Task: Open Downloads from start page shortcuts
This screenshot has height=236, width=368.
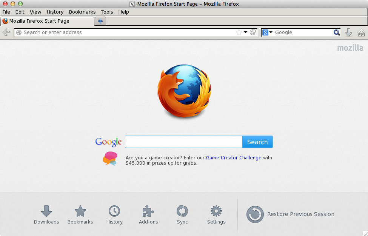Action: coord(46,215)
